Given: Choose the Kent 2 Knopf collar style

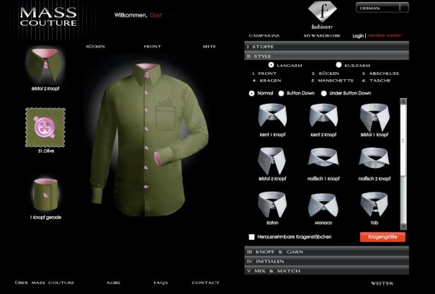Looking at the screenshot, I should click(324, 115).
